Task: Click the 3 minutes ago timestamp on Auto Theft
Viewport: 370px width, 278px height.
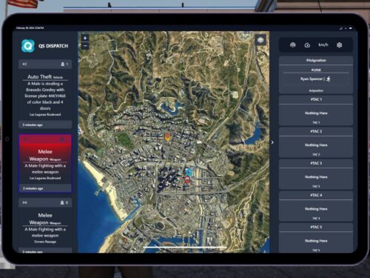Action: click(x=33, y=125)
